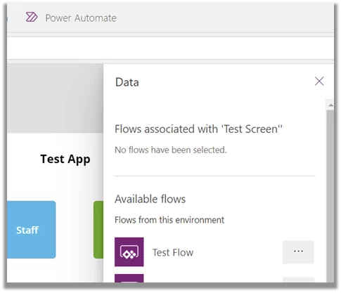Click the empty toolbar strip below the ribbon

click(170, 48)
